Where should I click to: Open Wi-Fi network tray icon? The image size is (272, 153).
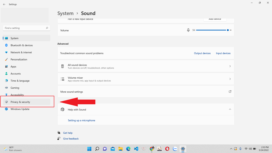pyautogui.click(x=246, y=149)
